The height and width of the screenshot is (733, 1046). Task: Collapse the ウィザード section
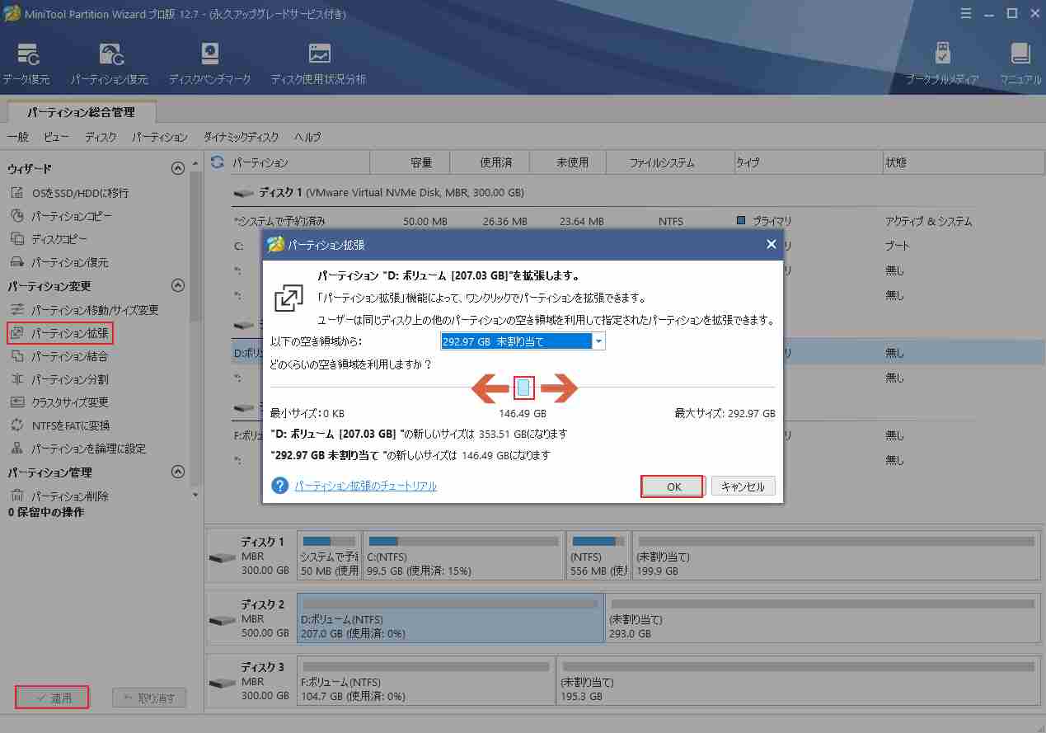177,167
